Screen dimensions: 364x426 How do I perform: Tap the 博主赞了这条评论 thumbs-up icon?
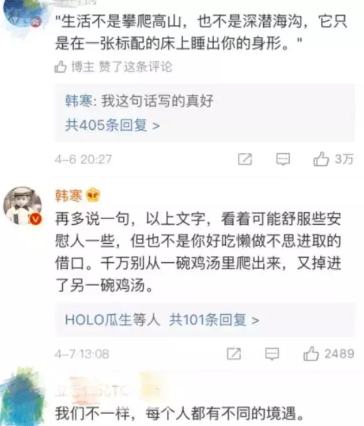pyautogui.click(x=60, y=66)
